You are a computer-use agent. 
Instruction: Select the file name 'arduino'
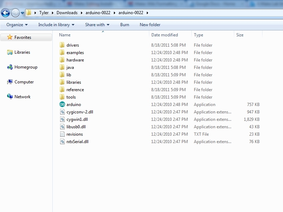[x=74, y=105]
